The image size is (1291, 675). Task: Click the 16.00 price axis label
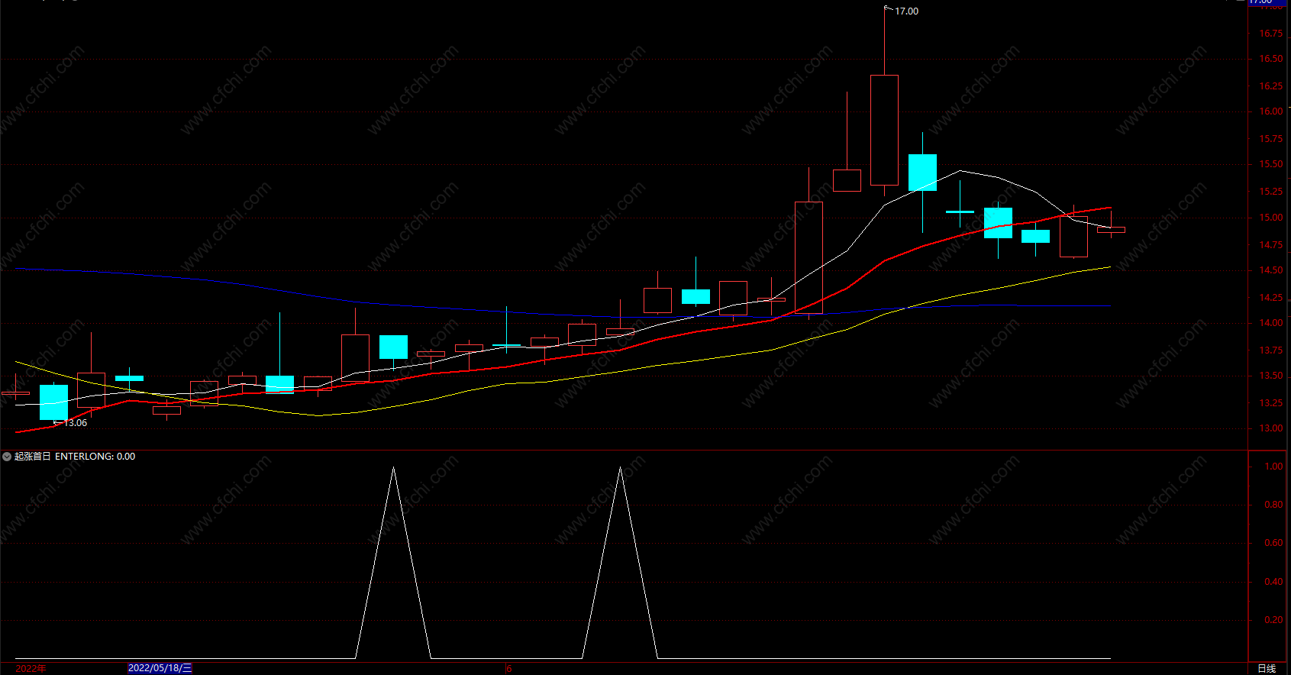(x=1270, y=111)
